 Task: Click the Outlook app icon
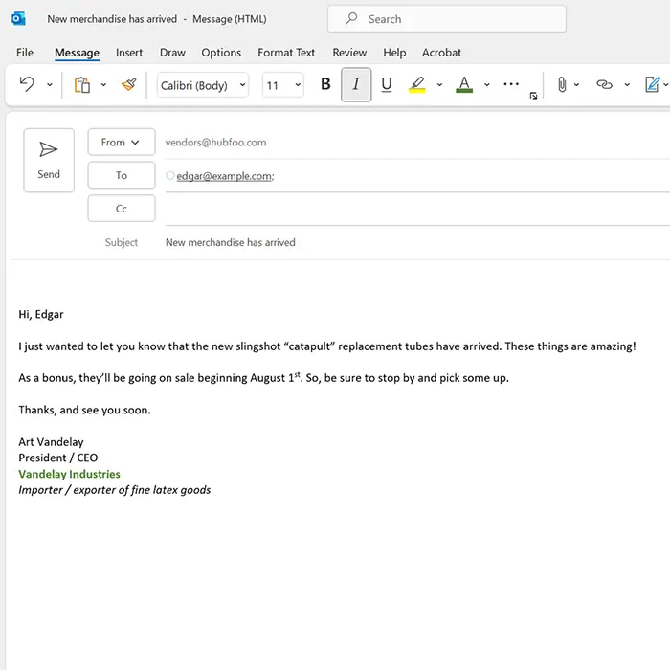tap(18, 19)
